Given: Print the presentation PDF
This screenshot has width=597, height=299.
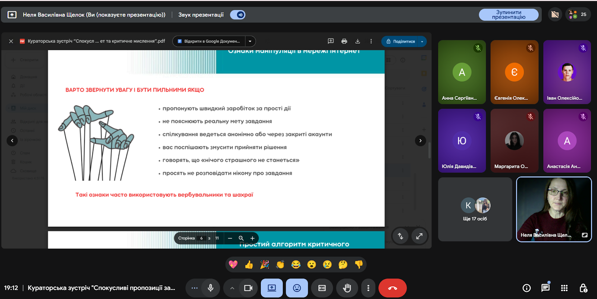Looking at the screenshot, I should coord(344,41).
